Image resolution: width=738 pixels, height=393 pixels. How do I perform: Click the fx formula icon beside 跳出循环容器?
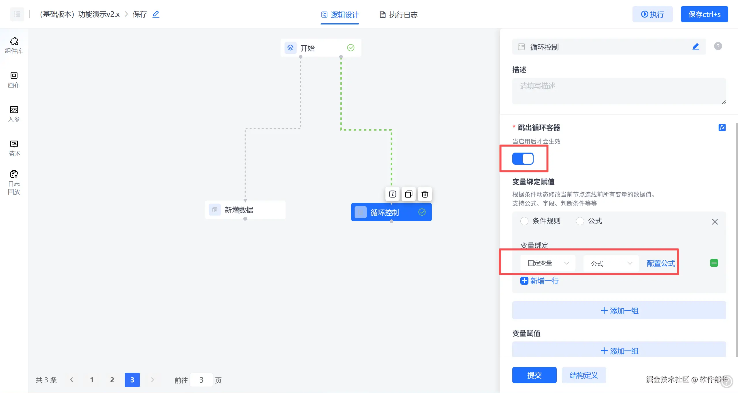pyautogui.click(x=722, y=128)
